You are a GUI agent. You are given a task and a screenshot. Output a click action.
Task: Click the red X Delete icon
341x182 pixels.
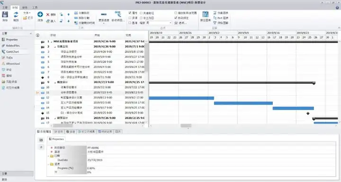point(48,15)
